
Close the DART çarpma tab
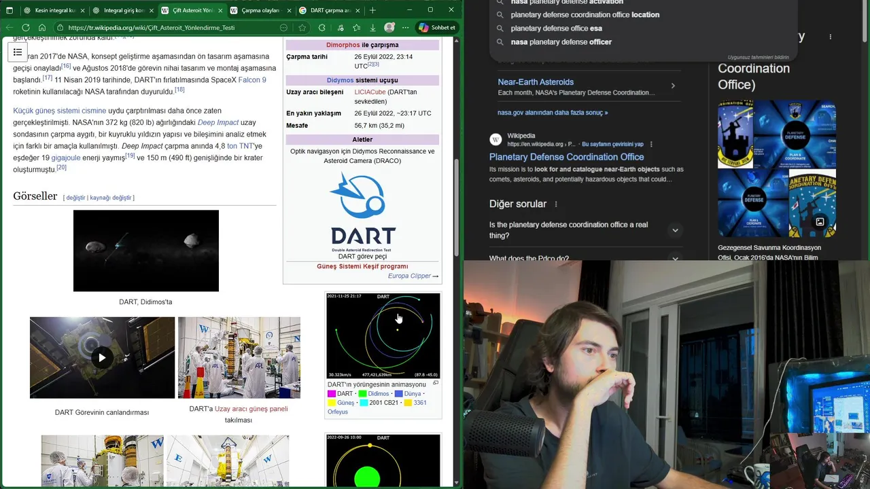(358, 10)
